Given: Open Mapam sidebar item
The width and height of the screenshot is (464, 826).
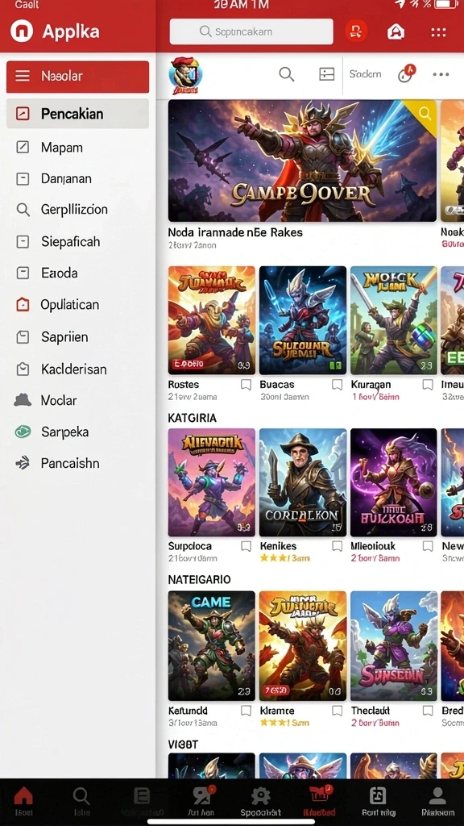Looking at the screenshot, I should coord(78,147).
